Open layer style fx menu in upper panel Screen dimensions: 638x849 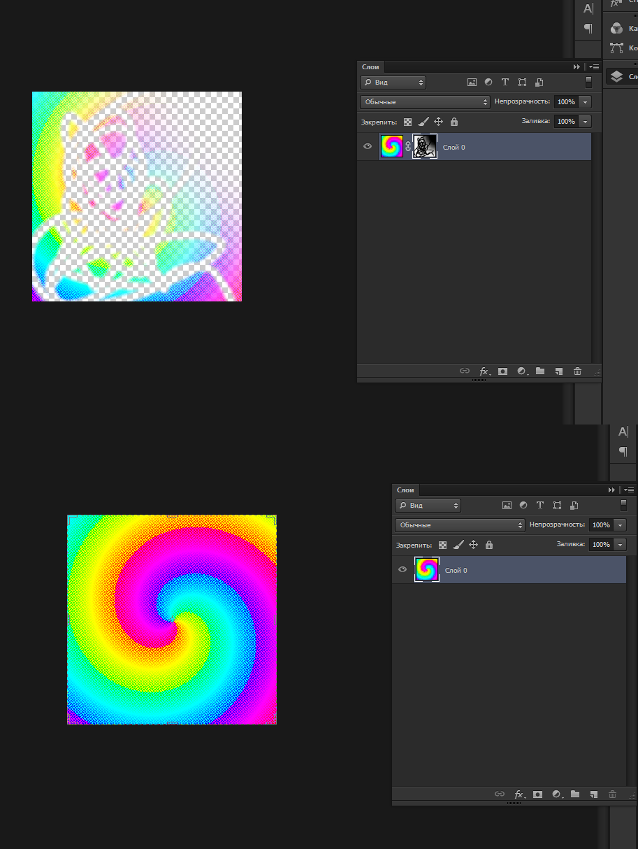pos(484,371)
